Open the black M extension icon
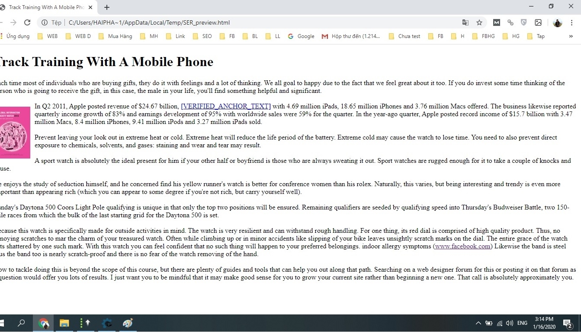 pyautogui.click(x=497, y=22)
